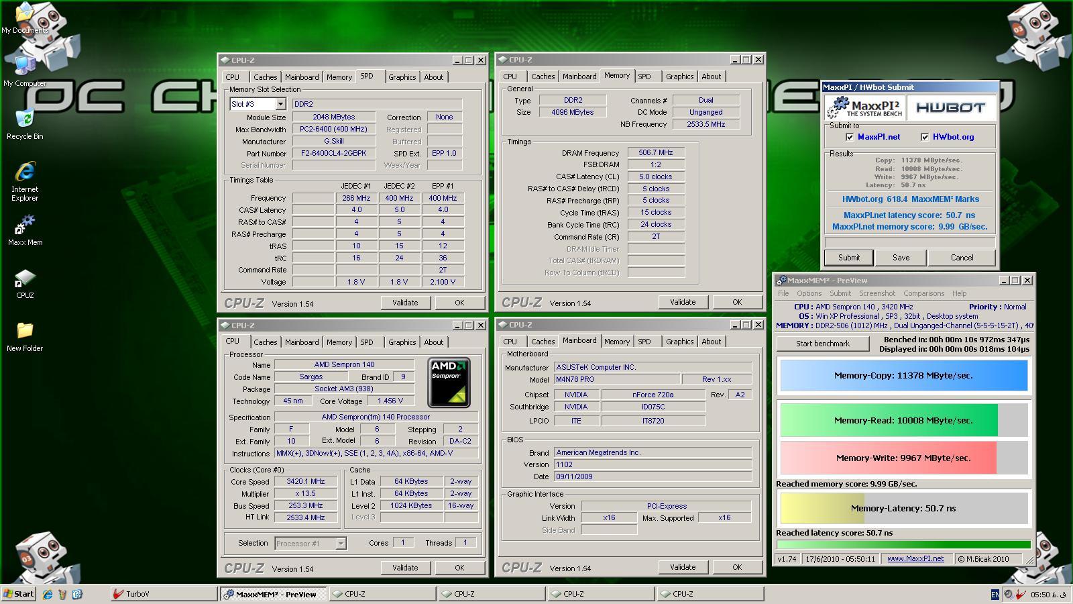Switch to TurboV taskbar item
This screenshot has width=1073, height=604.
click(163, 594)
